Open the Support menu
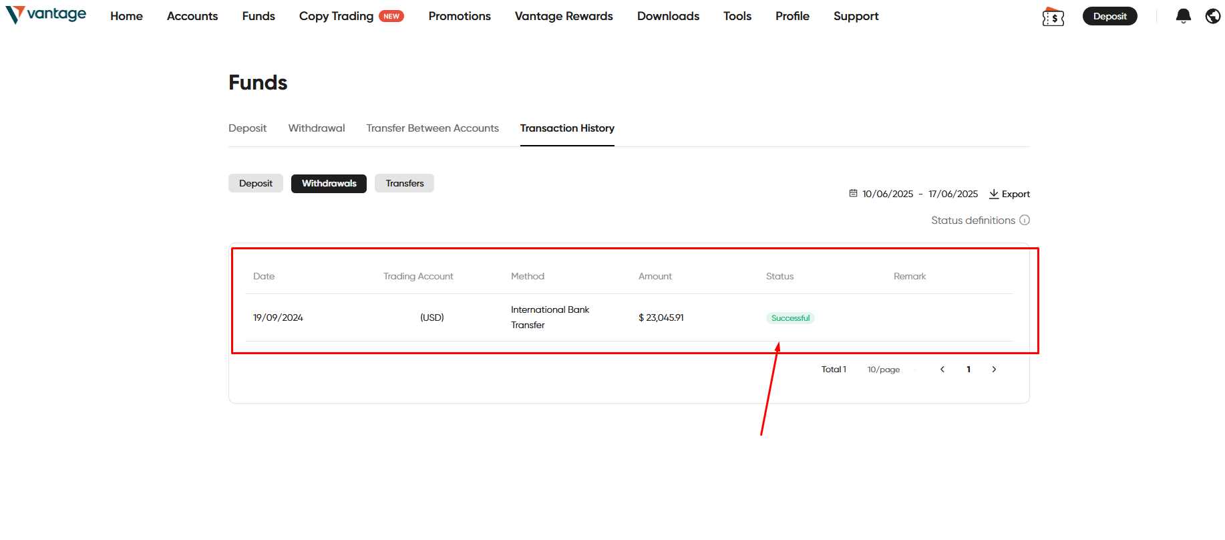Image resolution: width=1225 pixels, height=540 pixels. 856,16
